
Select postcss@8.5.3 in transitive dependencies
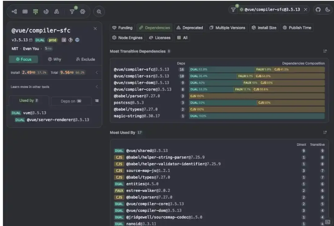(x=129, y=103)
